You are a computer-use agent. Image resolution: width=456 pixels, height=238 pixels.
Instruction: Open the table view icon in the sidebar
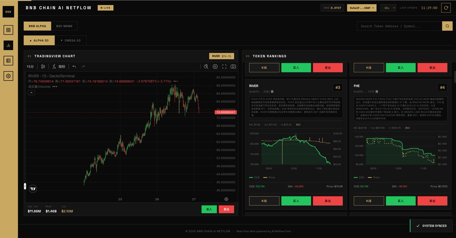click(8, 60)
